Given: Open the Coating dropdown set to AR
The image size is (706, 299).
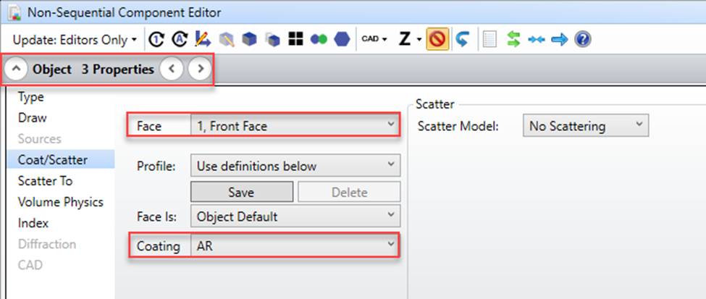Looking at the screenshot, I should coord(295,246).
